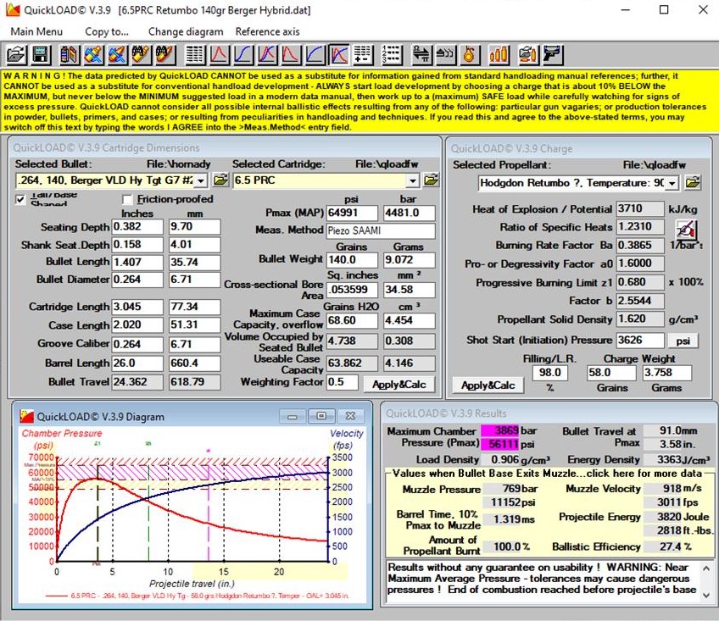719x621 pixels.
Task: Click the orange cartridges bar chart toolbar icon
Action: click(x=499, y=54)
